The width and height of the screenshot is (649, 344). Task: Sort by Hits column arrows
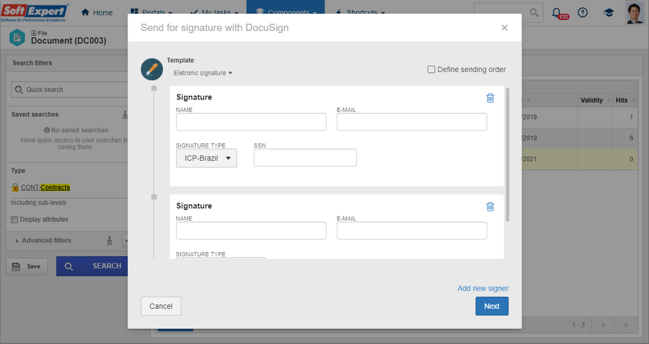(x=633, y=100)
